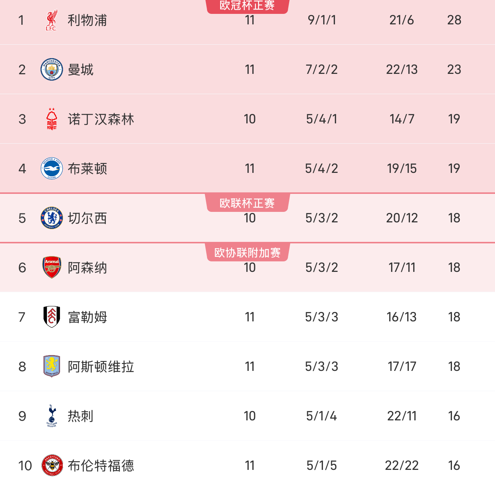Screen dimensions: 495x477
Task: Click the Liverpool club crest
Action: (52, 20)
